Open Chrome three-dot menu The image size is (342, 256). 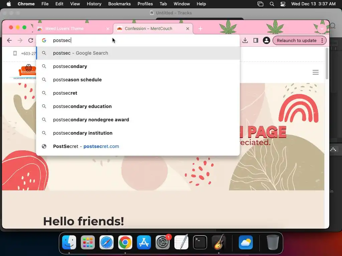[x=322, y=40]
